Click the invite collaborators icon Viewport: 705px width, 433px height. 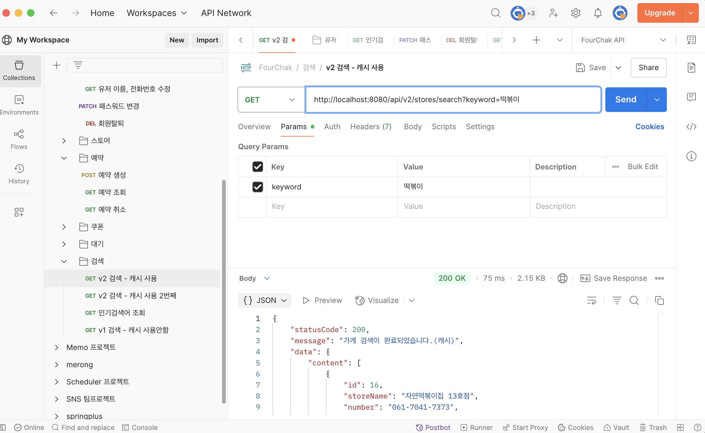[553, 13]
